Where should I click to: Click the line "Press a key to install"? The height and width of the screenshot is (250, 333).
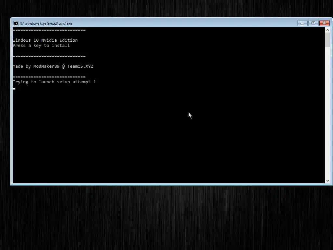pos(41,46)
